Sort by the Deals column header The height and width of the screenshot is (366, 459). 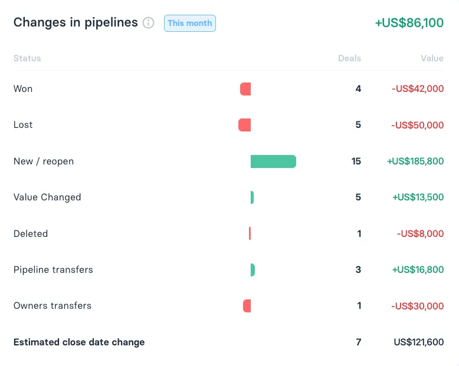(x=349, y=58)
